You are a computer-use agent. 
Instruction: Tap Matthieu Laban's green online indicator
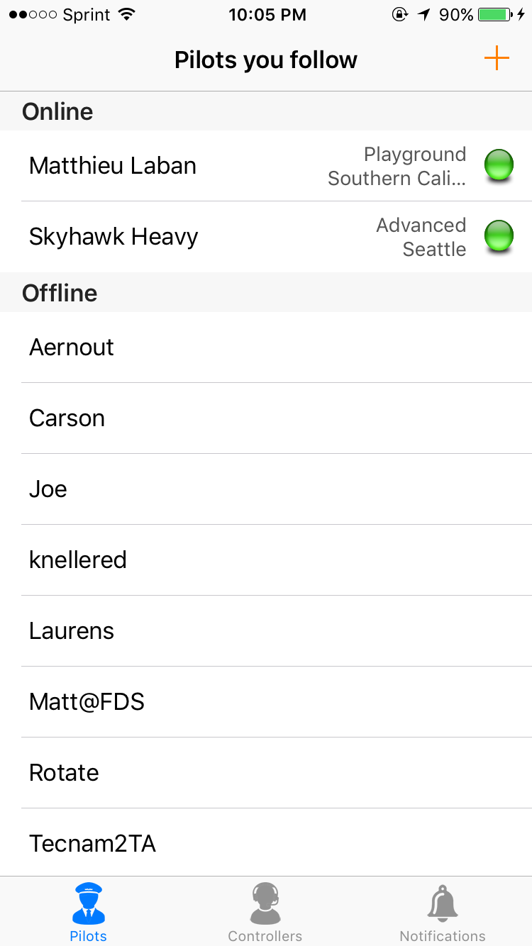click(499, 165)
